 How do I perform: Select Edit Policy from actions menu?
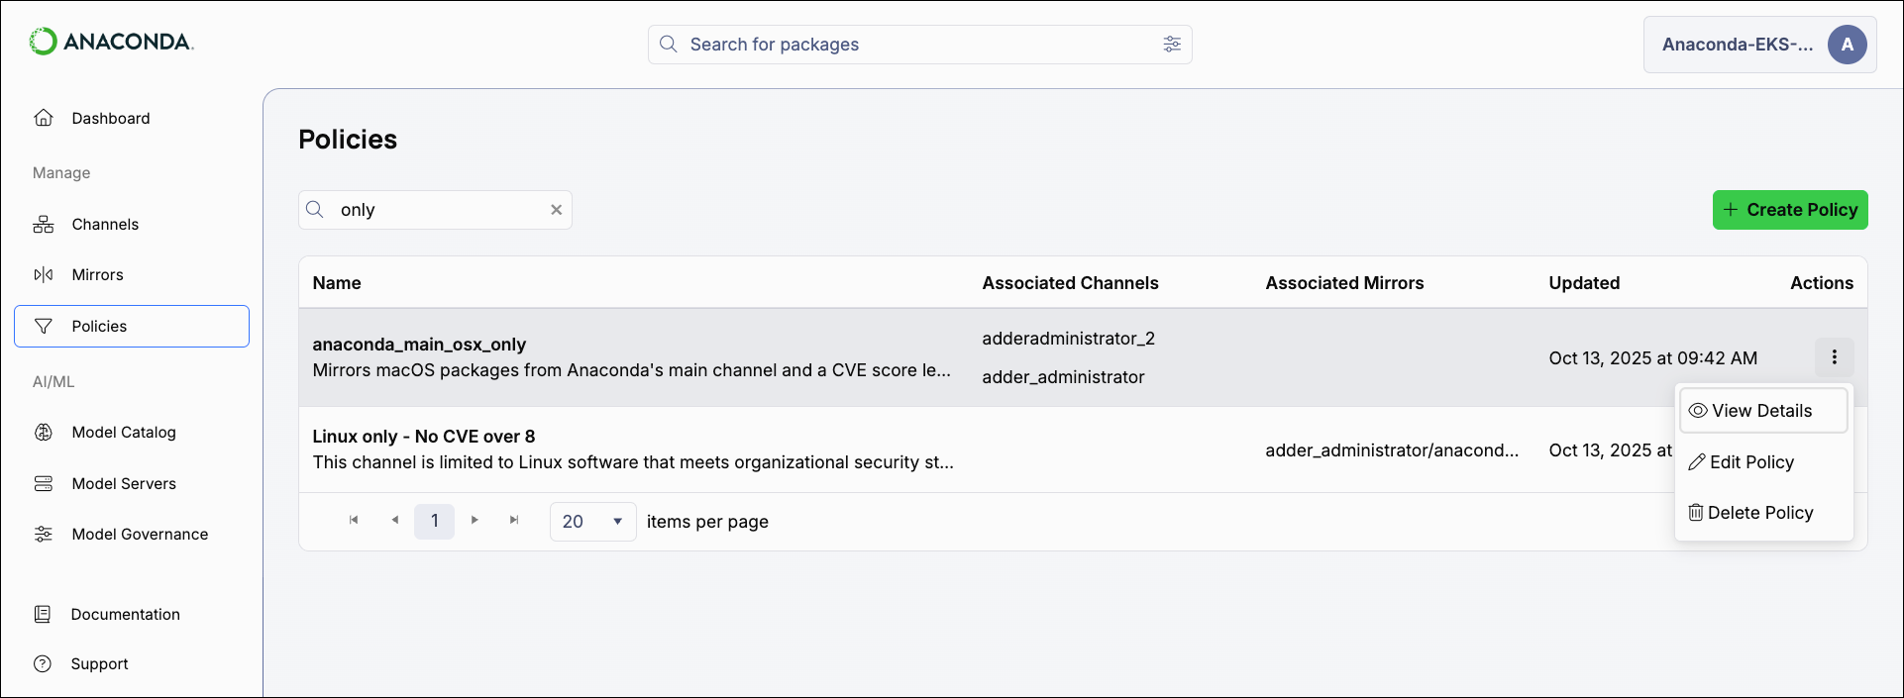pyautogui.click(x=1763, y=462)
